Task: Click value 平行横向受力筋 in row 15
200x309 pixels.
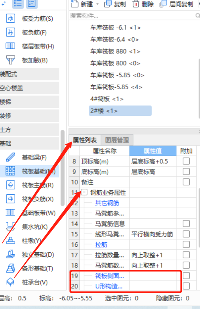Action: pos(153,234)
